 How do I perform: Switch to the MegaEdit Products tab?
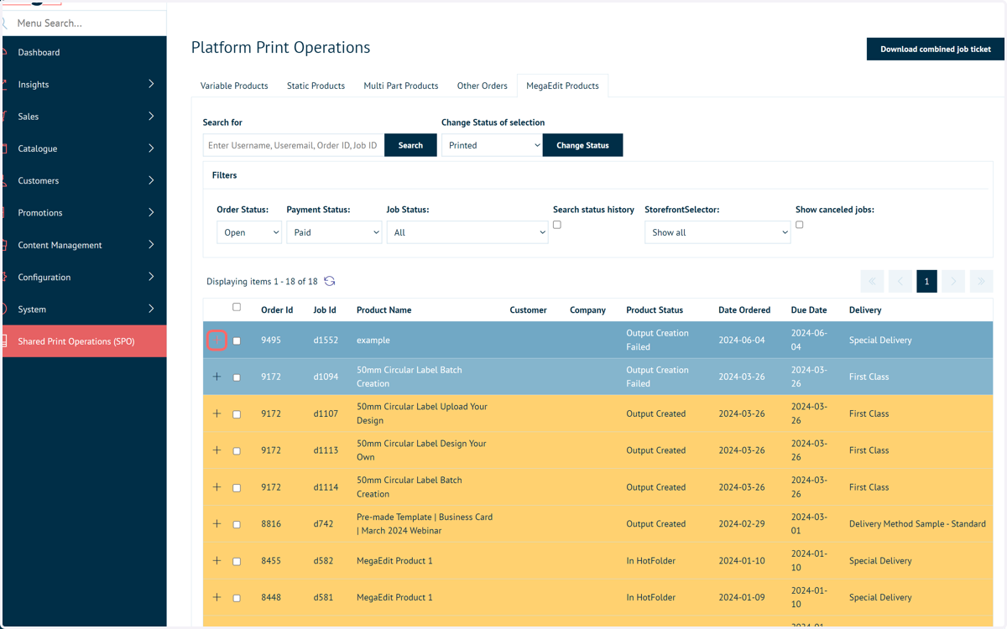coord(562,86)
